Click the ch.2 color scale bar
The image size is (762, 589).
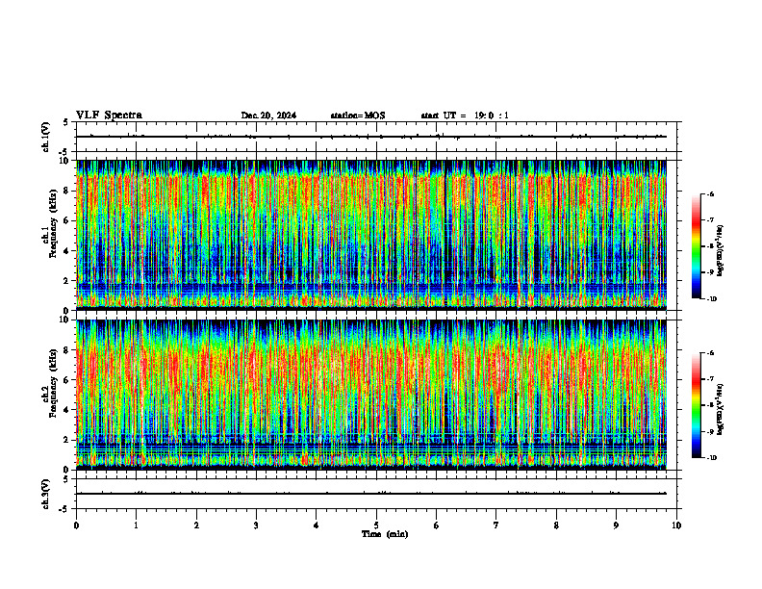pyautogui.click(x=697, y=405)
